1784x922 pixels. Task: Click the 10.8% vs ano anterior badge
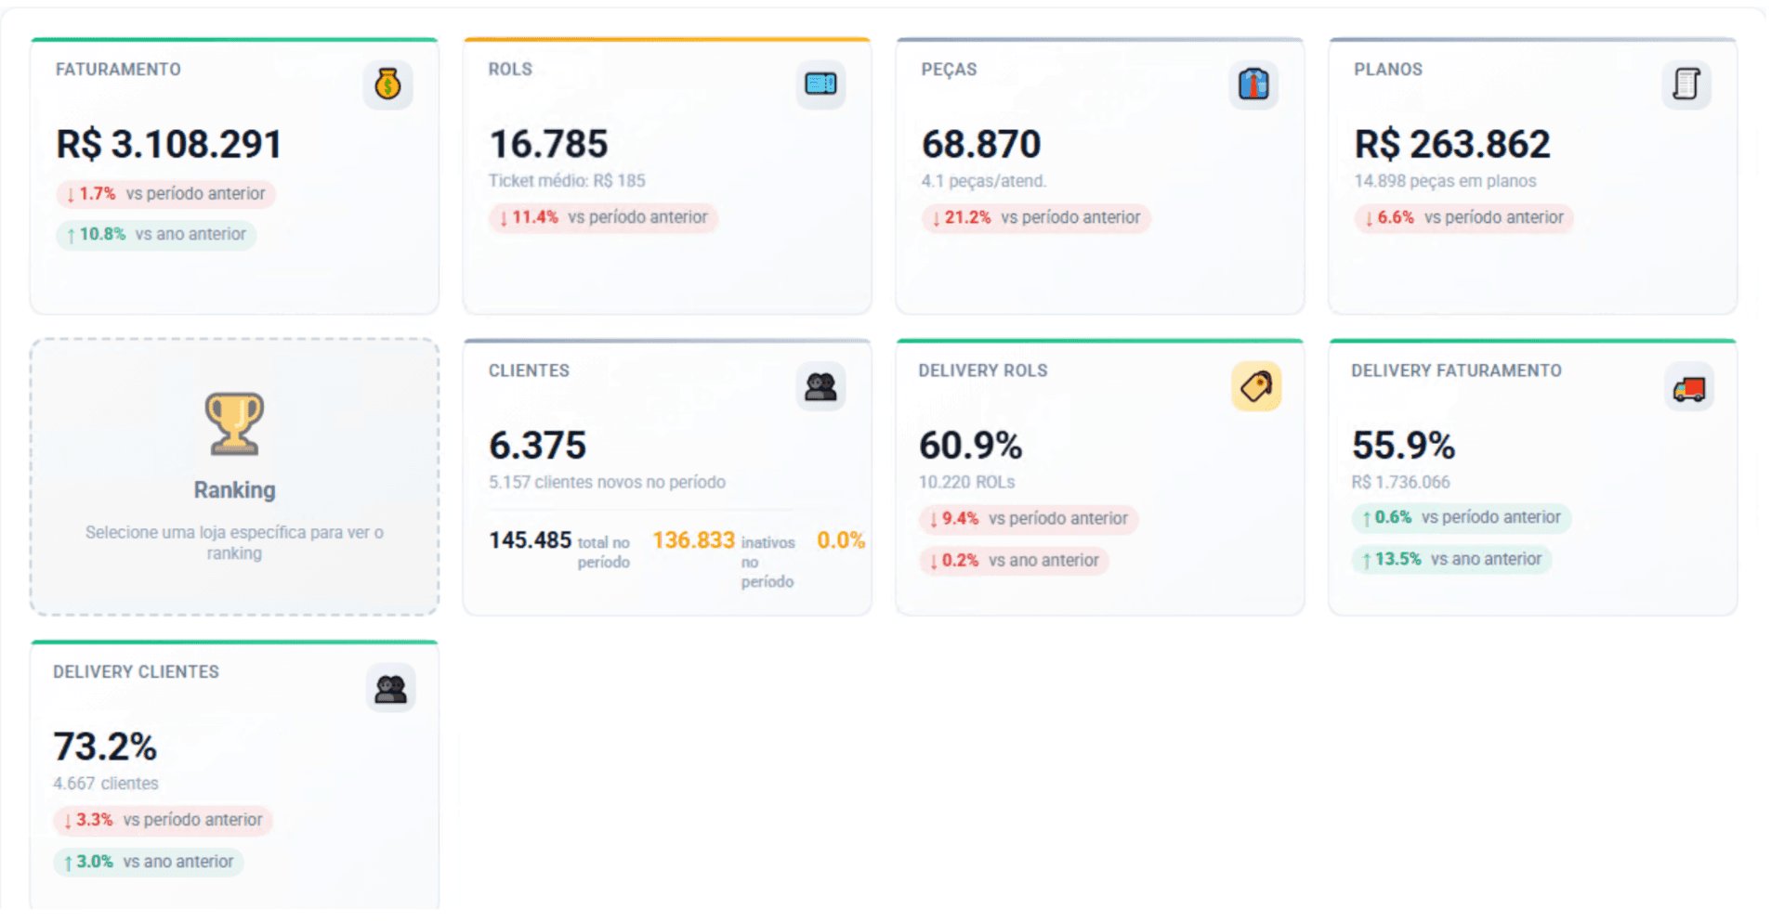coord(156,234)
